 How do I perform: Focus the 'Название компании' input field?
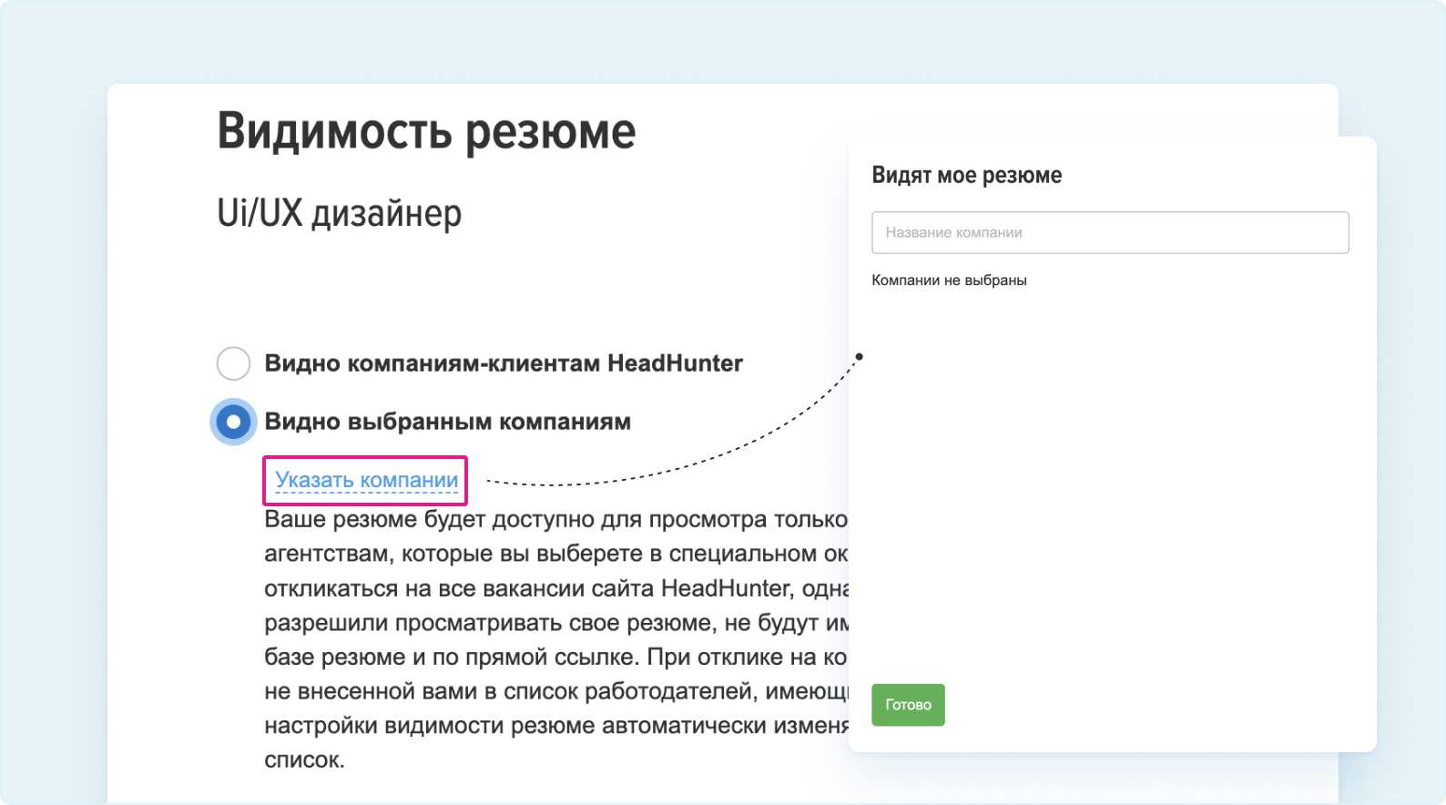[x=1109, y=233]
